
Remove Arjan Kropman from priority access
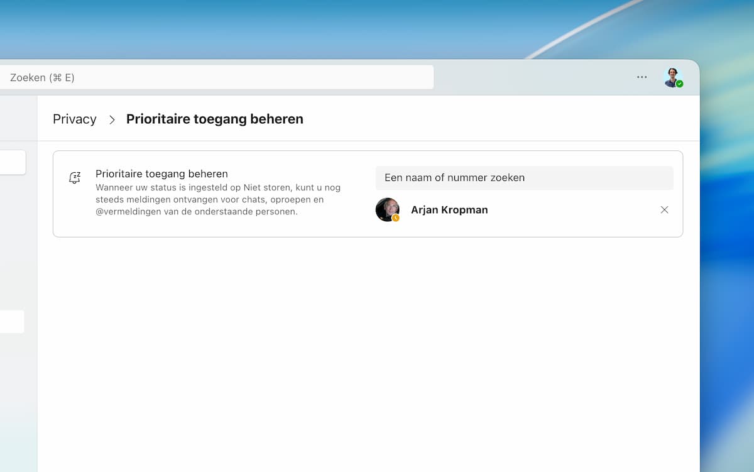click(x=664, y=210)
